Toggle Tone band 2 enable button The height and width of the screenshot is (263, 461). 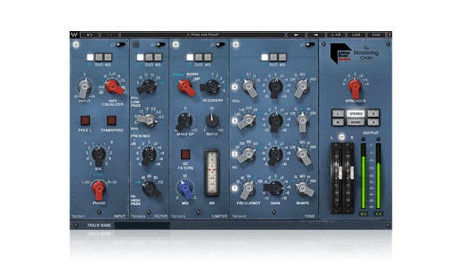click(x=234, y=154)
